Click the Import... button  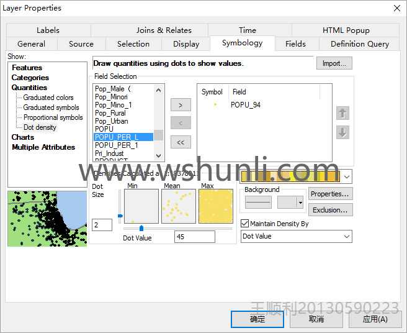(x=334, y=63)
